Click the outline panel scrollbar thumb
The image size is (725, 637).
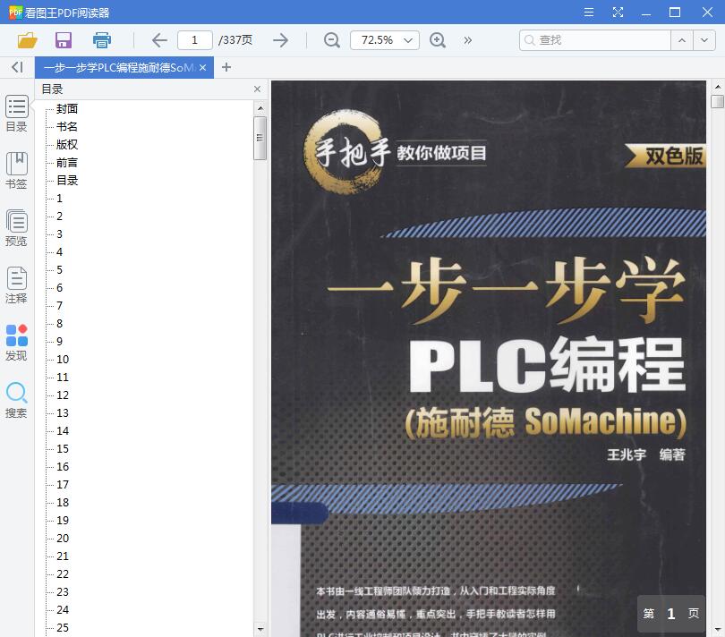(x=260, y=138)
